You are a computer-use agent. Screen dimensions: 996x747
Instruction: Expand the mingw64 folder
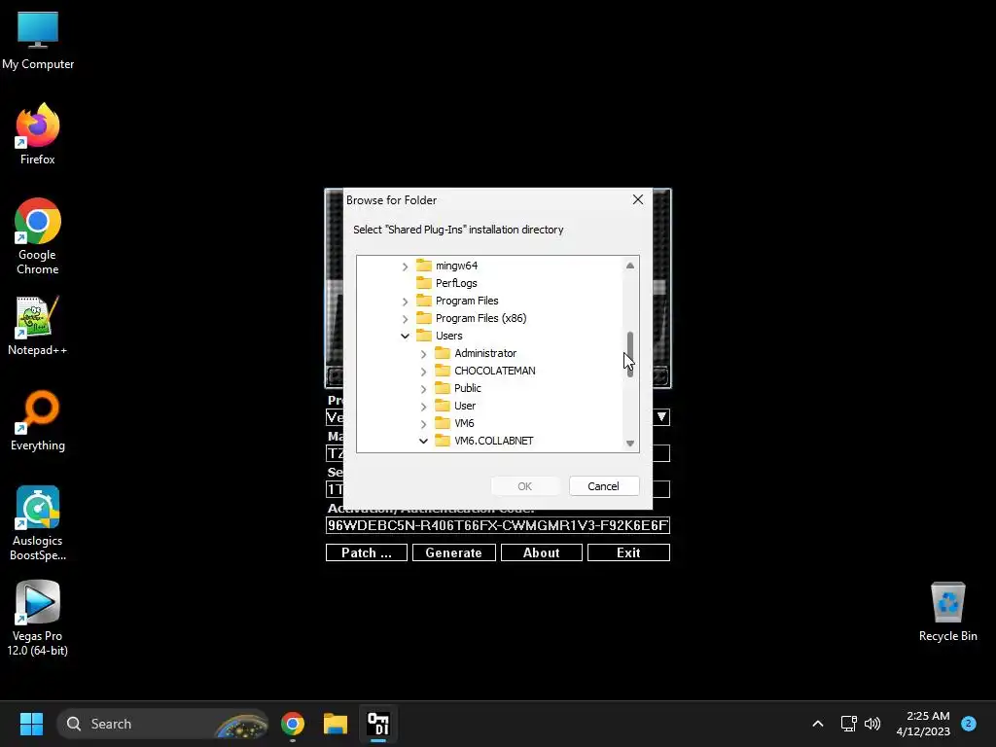point(405,267)
